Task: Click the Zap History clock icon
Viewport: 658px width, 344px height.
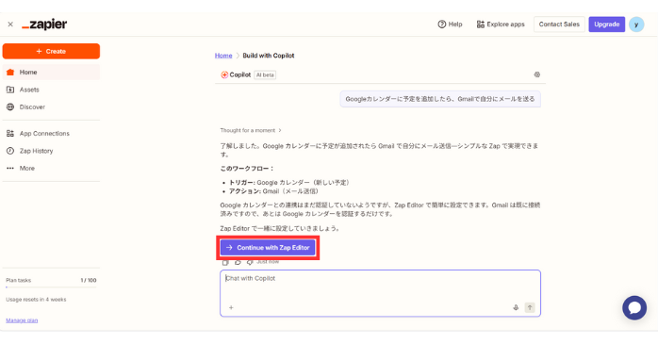Action: 10,151
